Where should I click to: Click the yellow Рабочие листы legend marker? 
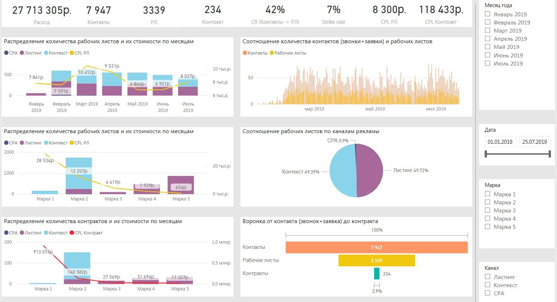tap(272, 53)
